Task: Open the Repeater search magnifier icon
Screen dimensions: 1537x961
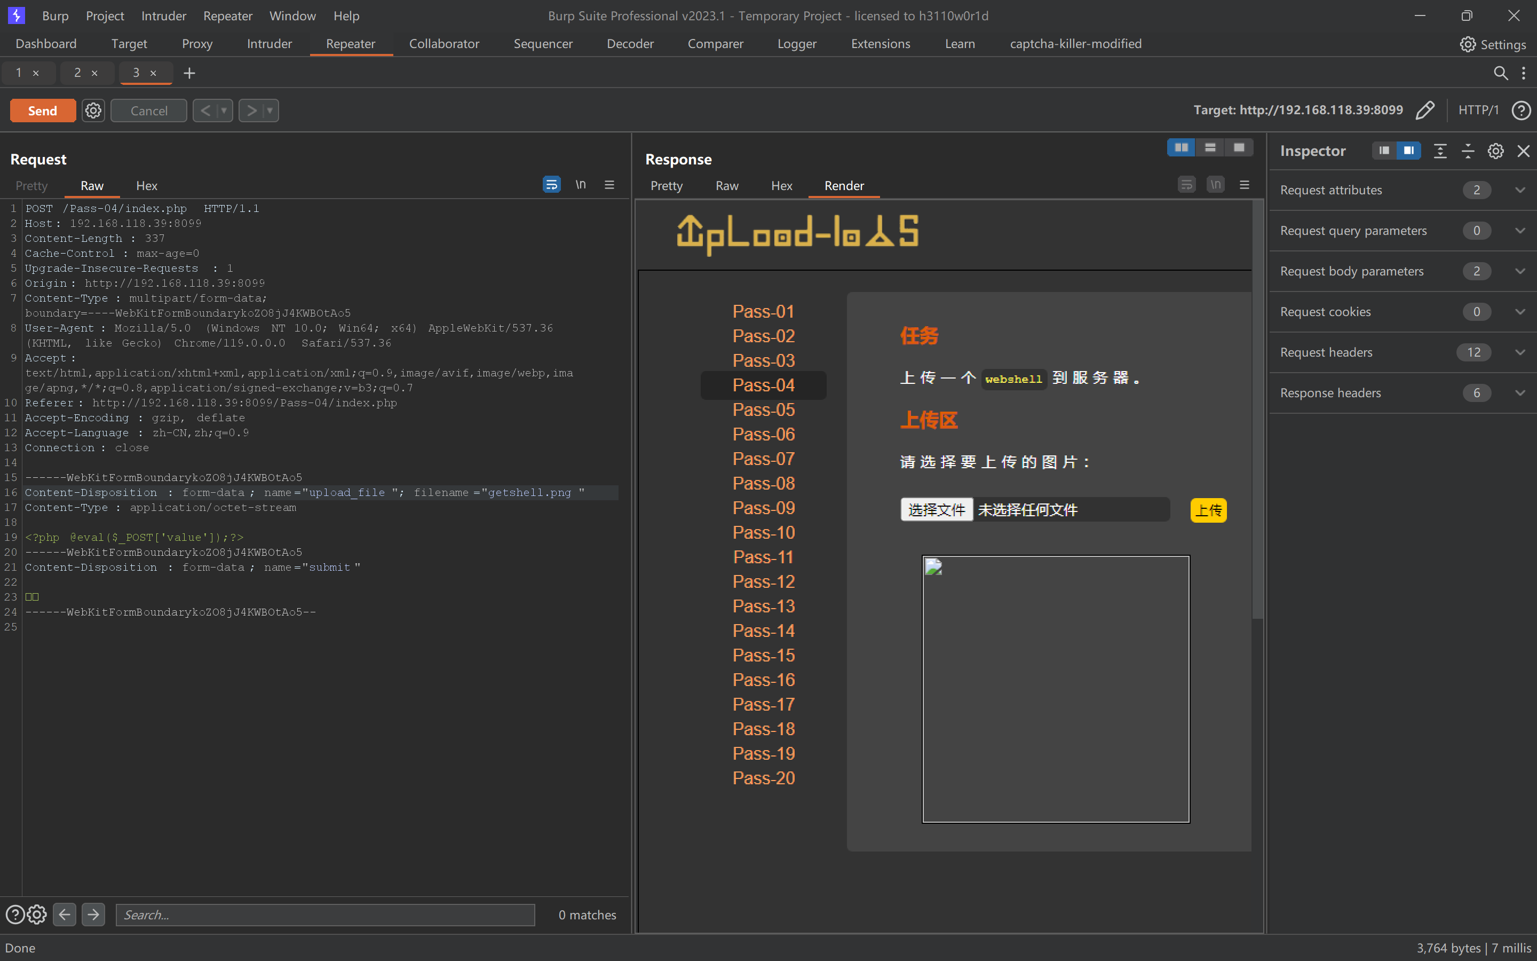Action: (1500, 73)
